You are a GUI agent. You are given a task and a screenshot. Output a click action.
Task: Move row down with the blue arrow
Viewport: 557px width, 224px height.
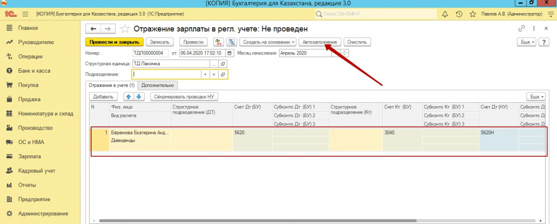pos(139,97)
